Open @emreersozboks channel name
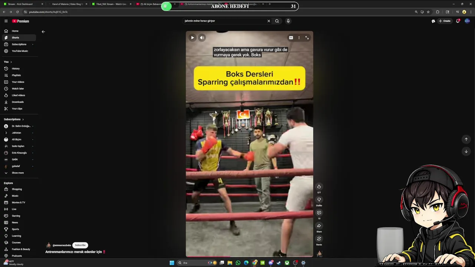Viewport: 475px width, 267px height. [x=62, y=245]
